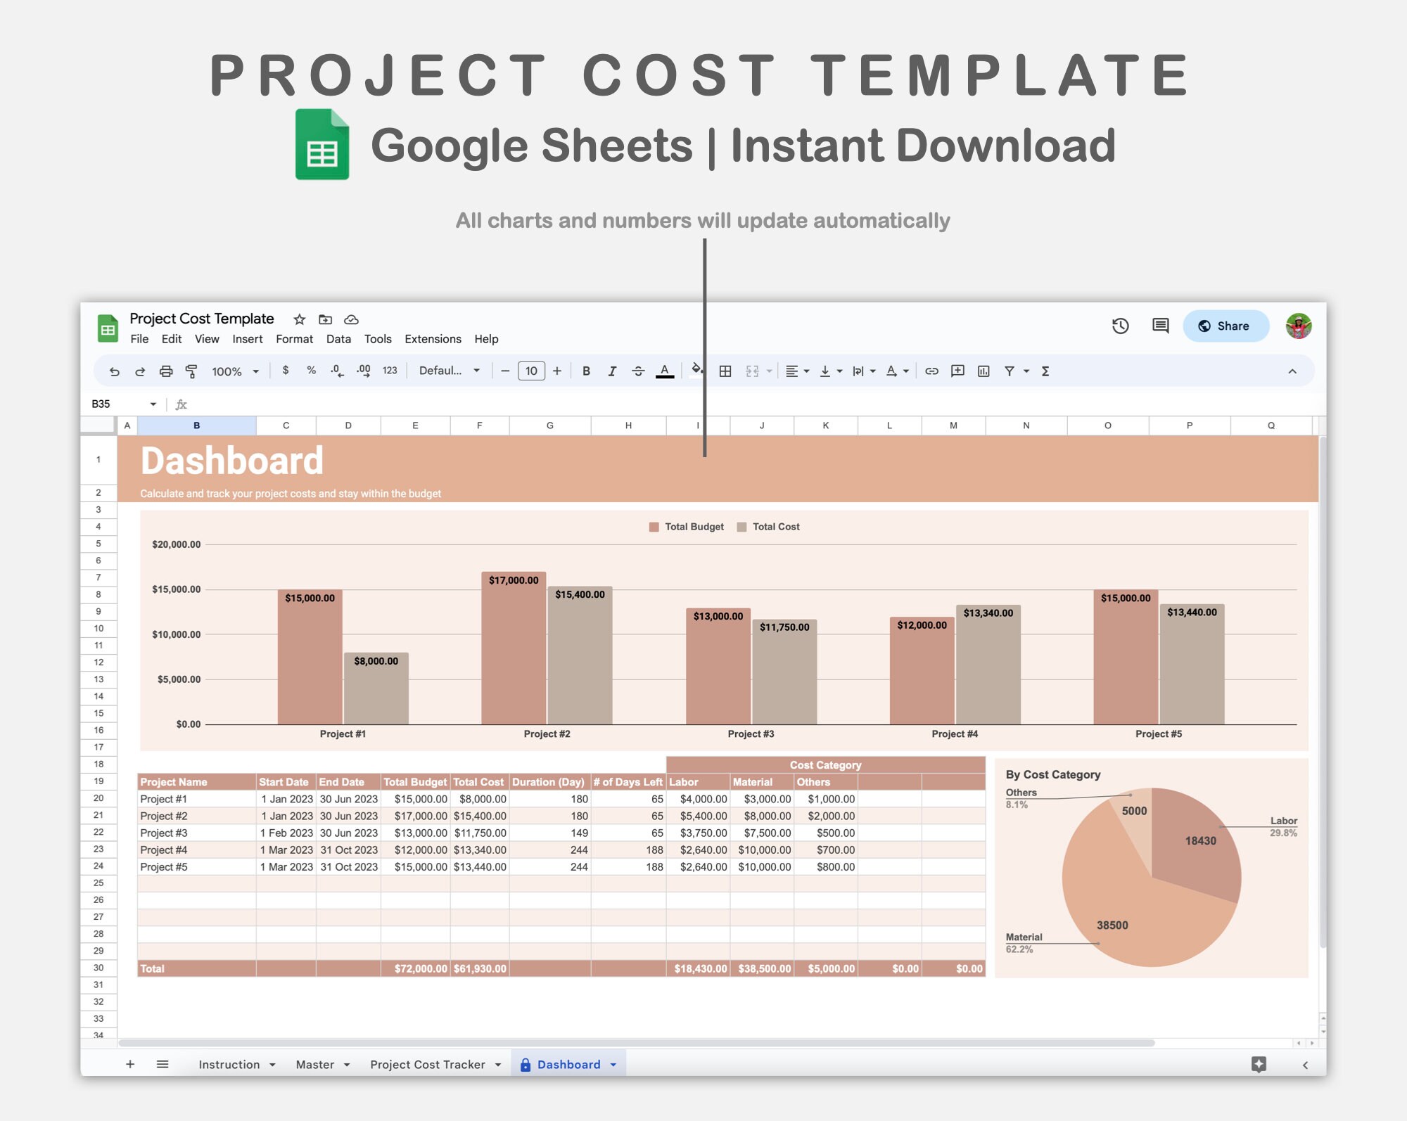
Task: Switch to the Project Cost Tracker tab
Action: point(428,1064)
